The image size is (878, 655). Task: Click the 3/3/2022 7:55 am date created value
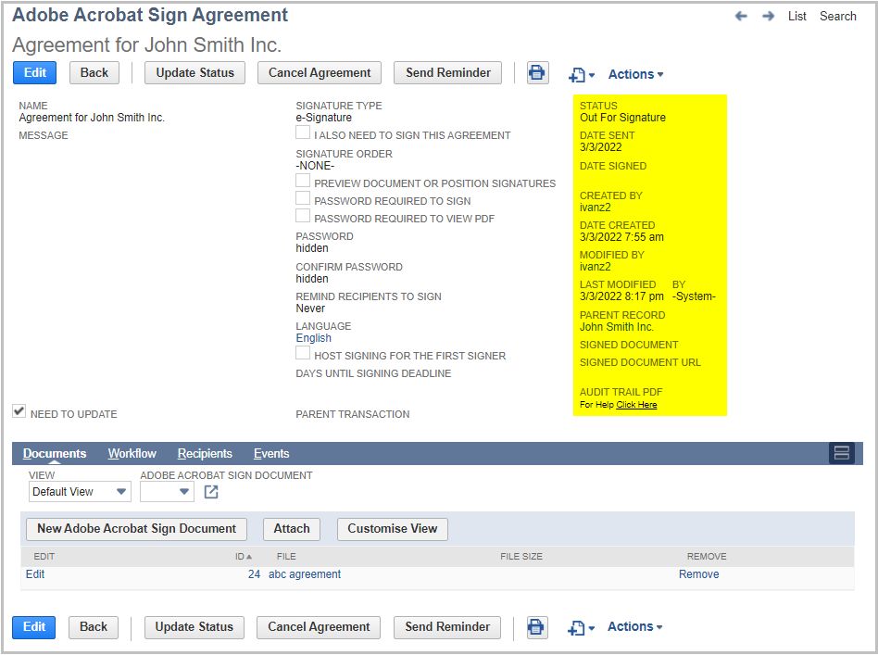[621, 237]
